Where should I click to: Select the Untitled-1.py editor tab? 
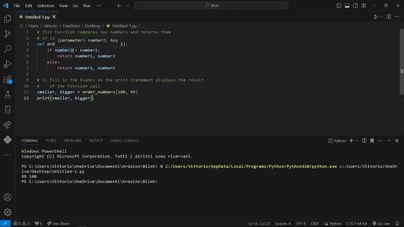pos(38,17)
